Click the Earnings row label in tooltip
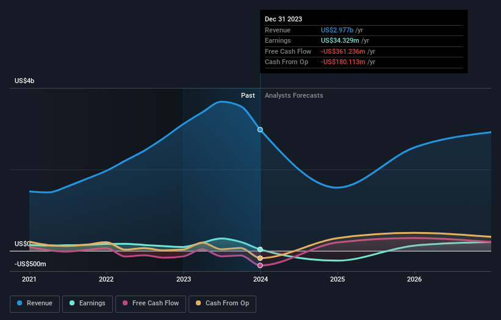501x320 pixels. [x=278, y=40]
